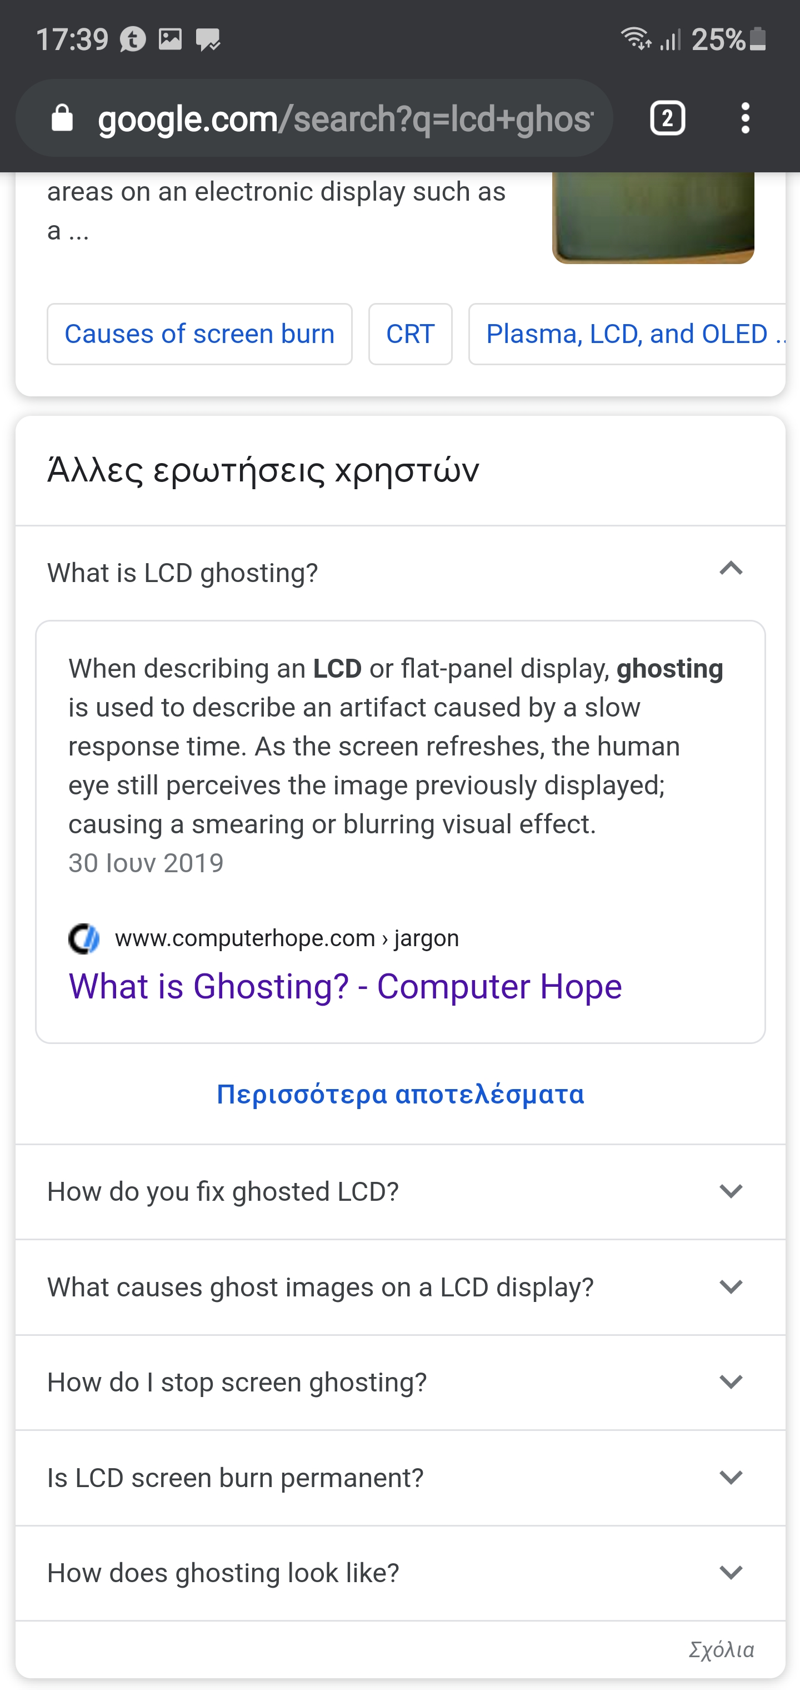The height and width of the screenshot is (1690, 800).
Task: Open Chrome's three-dot overflow menu
Action: [745, 119]
